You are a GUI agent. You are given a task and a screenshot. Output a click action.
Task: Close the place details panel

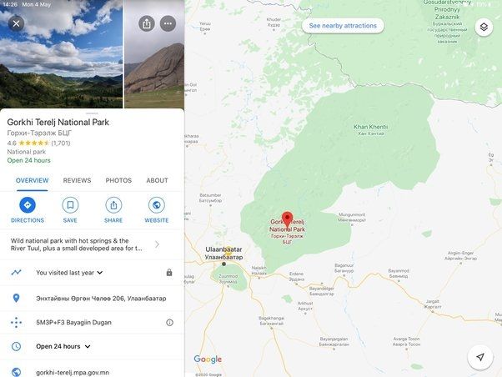point(16,23)
